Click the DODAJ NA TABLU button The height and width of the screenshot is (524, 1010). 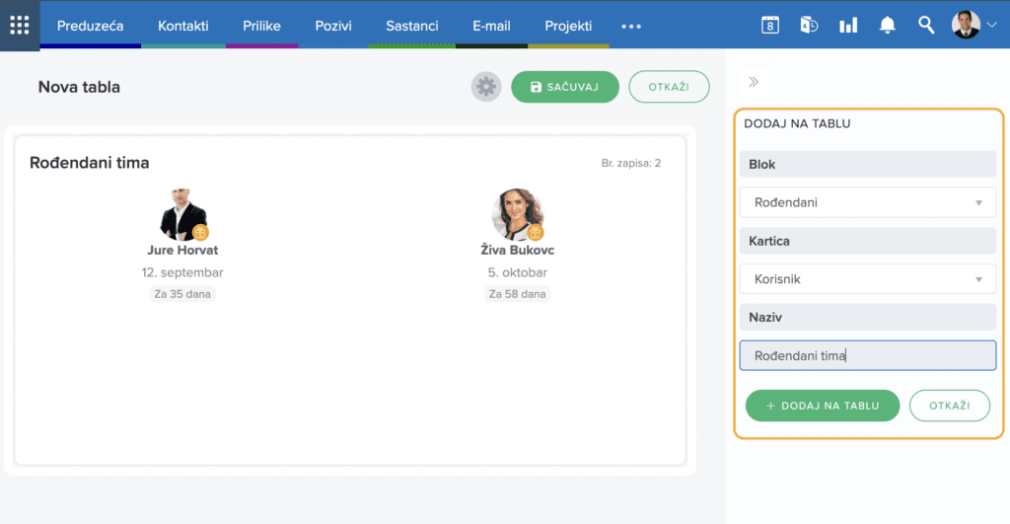tap(823, 406)
